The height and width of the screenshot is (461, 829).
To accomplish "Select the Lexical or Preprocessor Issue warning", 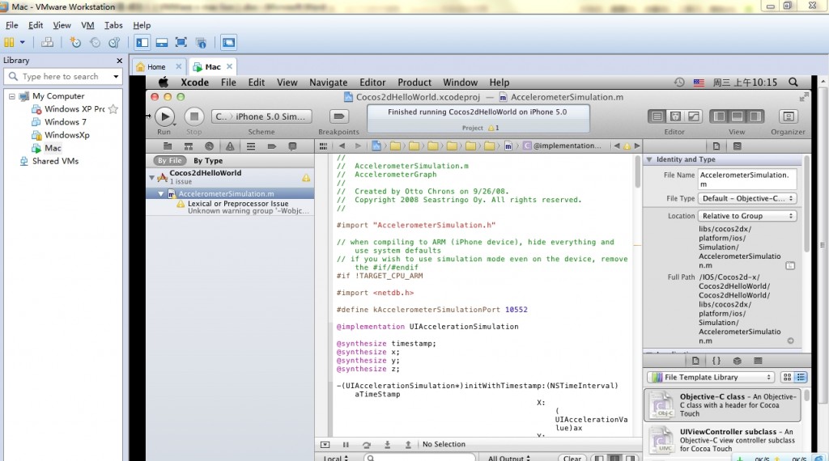I will click(x=238, y=203).
